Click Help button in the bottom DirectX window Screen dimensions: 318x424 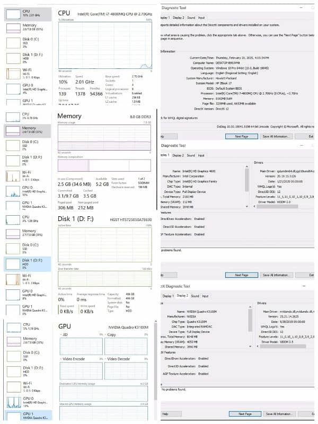pos(165,414)
